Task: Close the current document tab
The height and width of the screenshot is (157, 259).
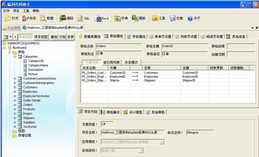Action: 257,28
